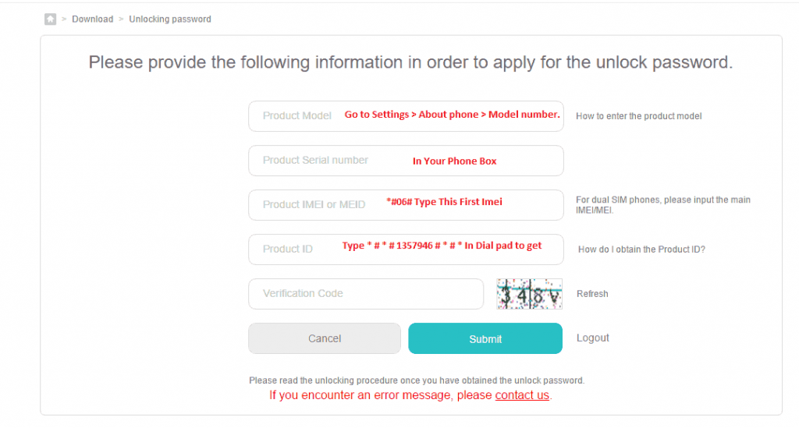Submit the unlock password form
The height and width of the screenshot is (428, 799).
485,338
